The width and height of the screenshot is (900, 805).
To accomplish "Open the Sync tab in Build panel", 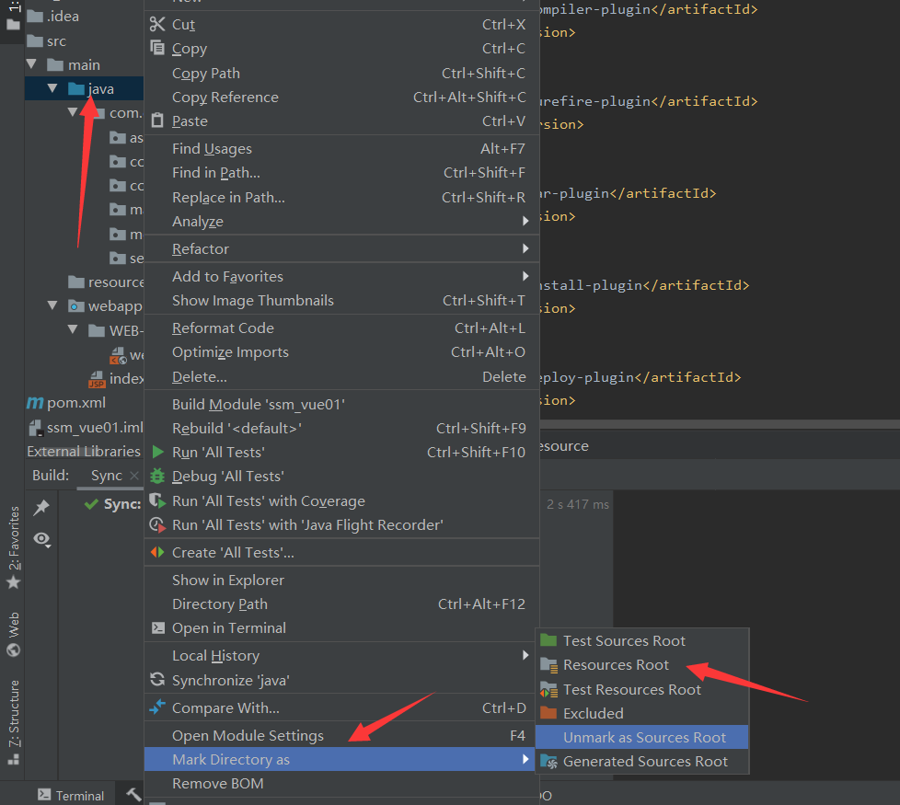I will click(x=107, y=476).
